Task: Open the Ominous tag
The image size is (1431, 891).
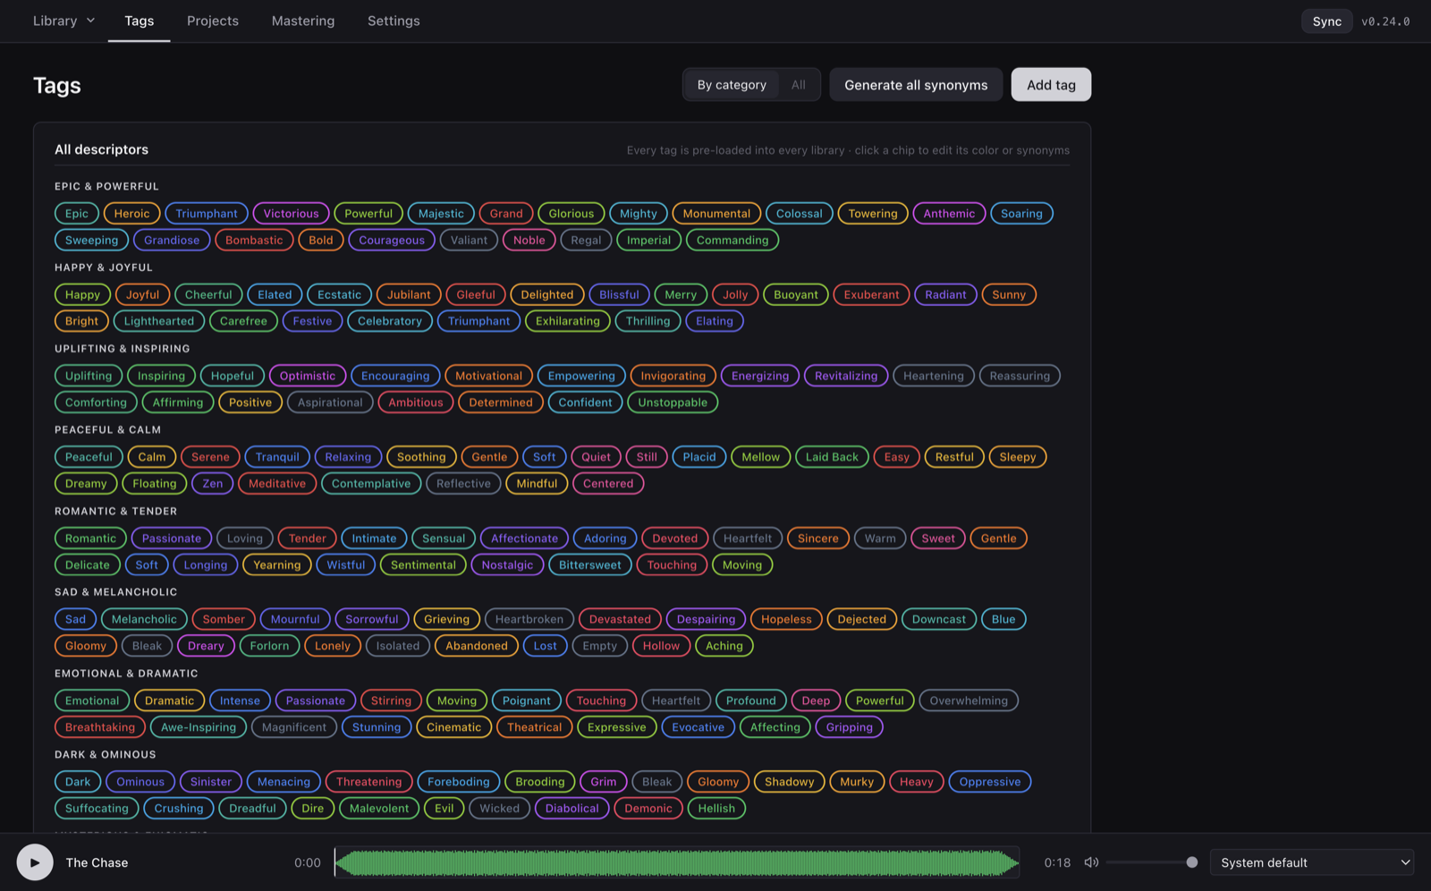Action: click(x=140, y=782)
